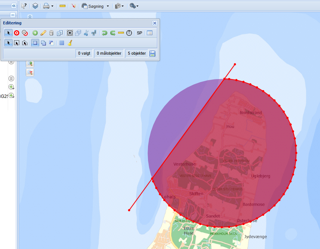Toggle the subtract-from-selection squares mode

point(51,43)
